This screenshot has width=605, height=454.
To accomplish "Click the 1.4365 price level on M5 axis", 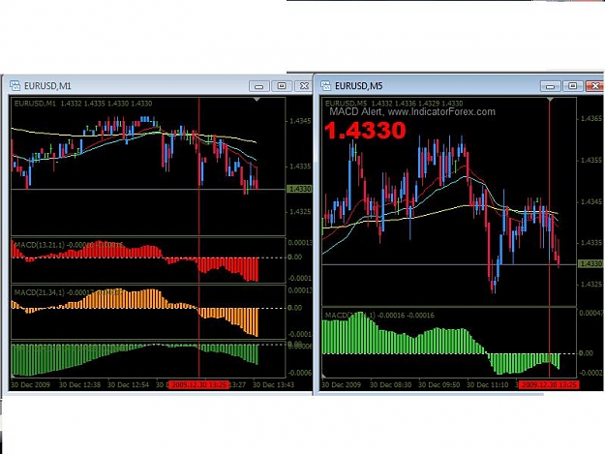I will pos(591,119).
